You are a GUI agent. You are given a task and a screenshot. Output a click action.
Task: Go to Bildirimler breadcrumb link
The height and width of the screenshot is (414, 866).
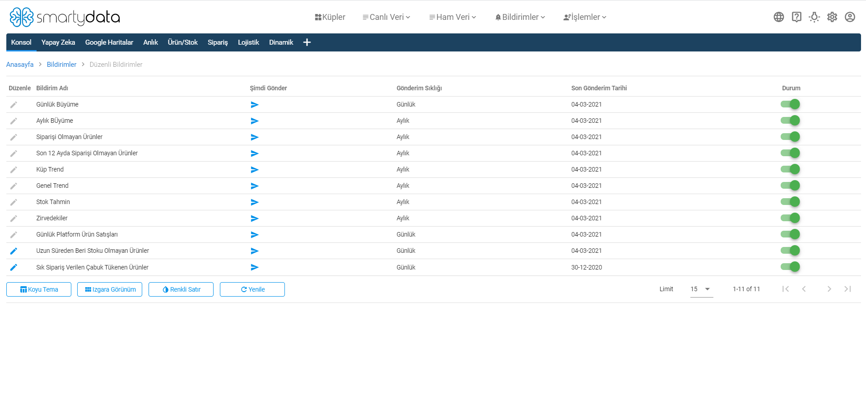(x=62, y=65)
